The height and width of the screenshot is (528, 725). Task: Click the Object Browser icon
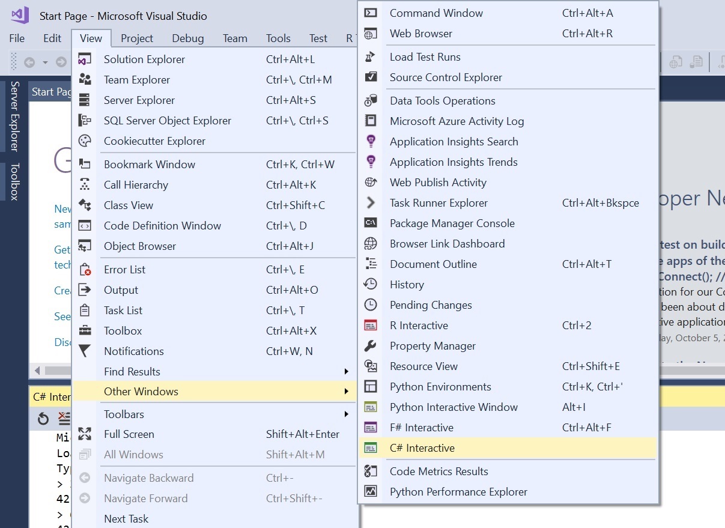tap(85, 246)
